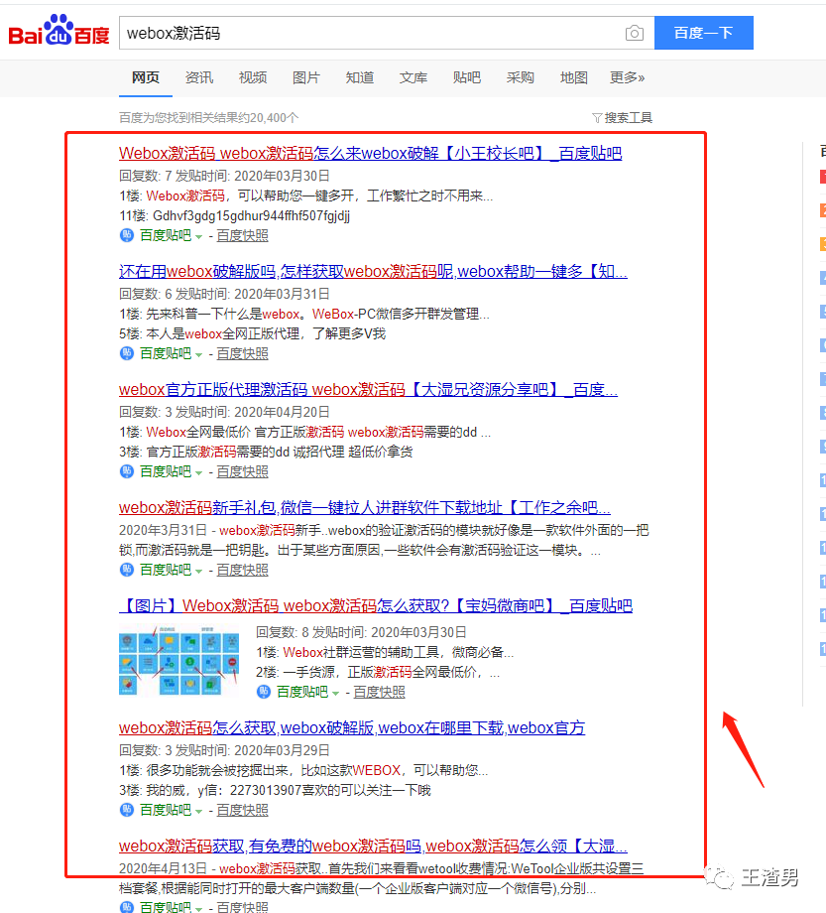Image resolution: width=826 pixels, height=913 pixels.
Task: Expand 百度贴吧 dropdown arrow under 宝妈微商吧 result
Action: click(335, 693)
